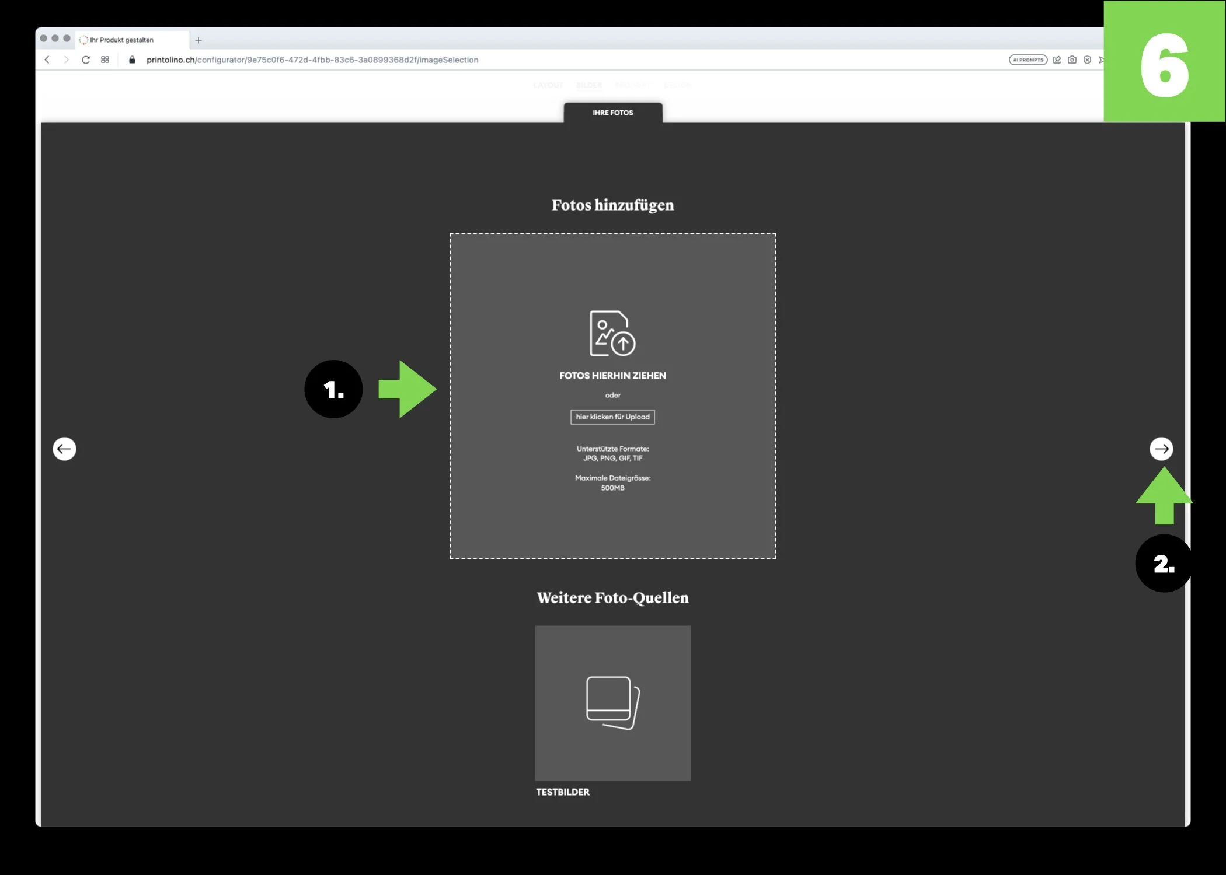
Task: Go to previous step with left arrow
Action: (x=64, y=449)
